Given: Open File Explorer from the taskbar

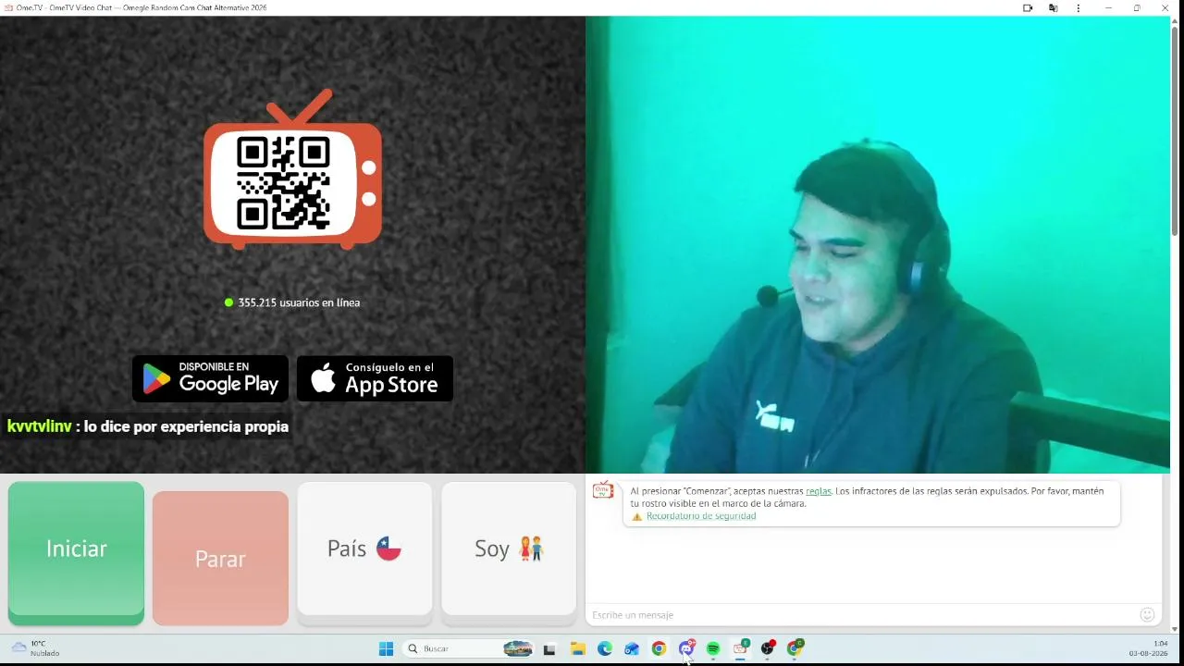Looking at the screenshot, I should click(577, 649).
